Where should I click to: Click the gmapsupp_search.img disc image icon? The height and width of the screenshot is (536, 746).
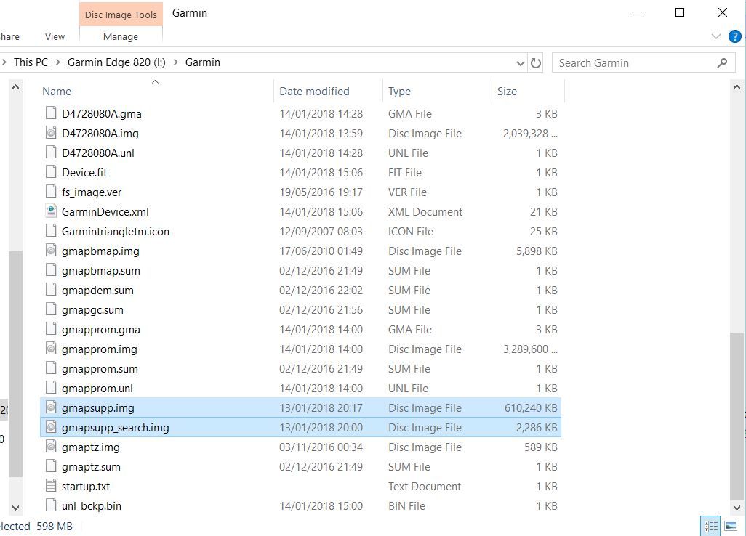[x=51, y=427]
